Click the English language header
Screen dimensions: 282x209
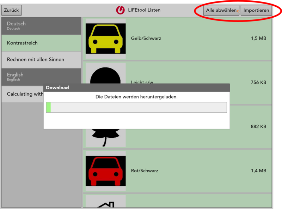click(x=41, y=76)
